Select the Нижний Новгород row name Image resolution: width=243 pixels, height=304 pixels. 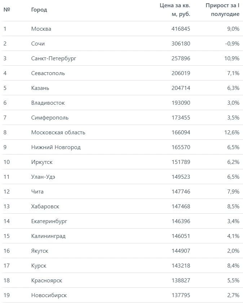tap(56, 147)
